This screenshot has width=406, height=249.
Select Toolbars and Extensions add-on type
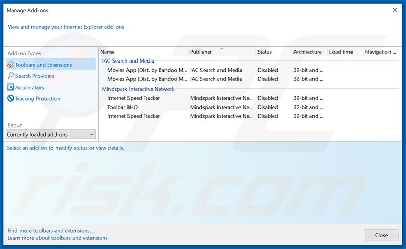coord(50,65)
